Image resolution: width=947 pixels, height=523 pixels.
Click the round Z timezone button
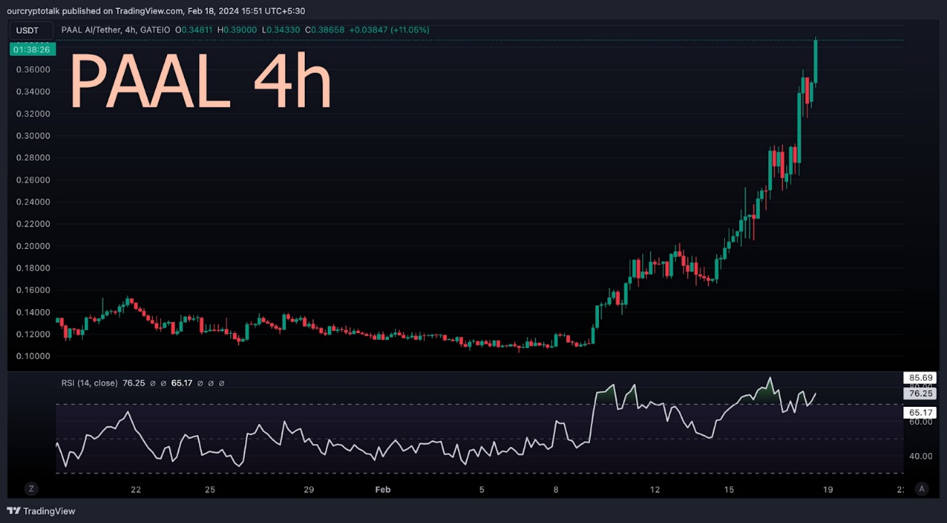pyautogui.click(x=31, y=489)
